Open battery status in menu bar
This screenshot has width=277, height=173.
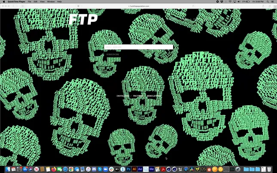coord(246,2)
